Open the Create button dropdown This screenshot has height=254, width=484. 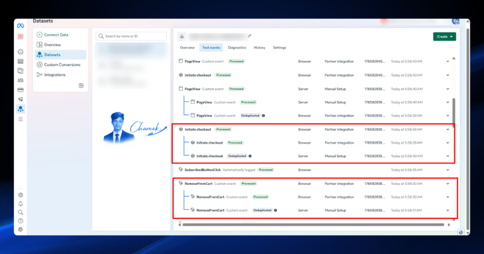pos(444,36)
